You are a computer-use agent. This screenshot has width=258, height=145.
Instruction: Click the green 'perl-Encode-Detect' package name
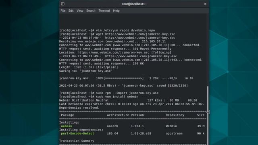(77, 133)
